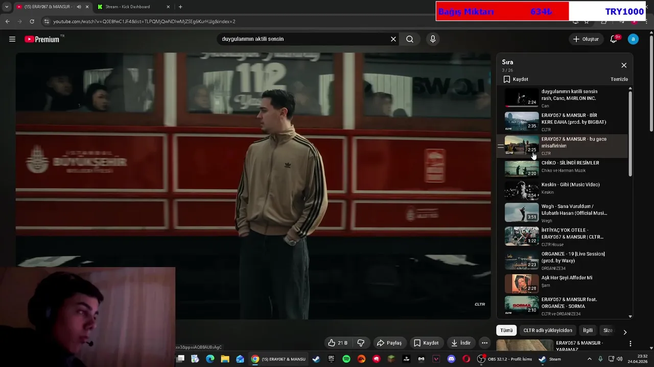This screenshot has width=654, height=367.
Task: Play BİR KERE DAHA (prod. by BIGBAT) from queue
Action: (562, 122)
